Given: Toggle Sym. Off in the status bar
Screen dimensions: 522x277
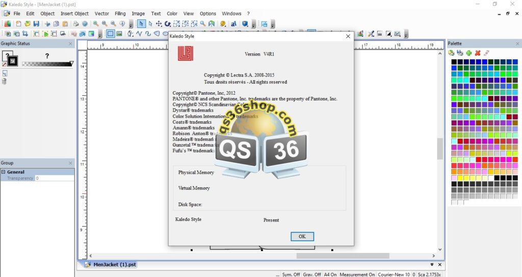Looking at the screenshot, I should (x=291, y=274).
